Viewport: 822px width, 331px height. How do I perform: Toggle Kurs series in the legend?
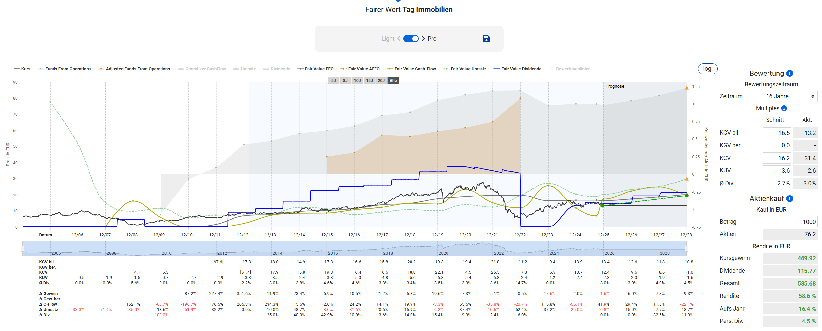point(22,69)
